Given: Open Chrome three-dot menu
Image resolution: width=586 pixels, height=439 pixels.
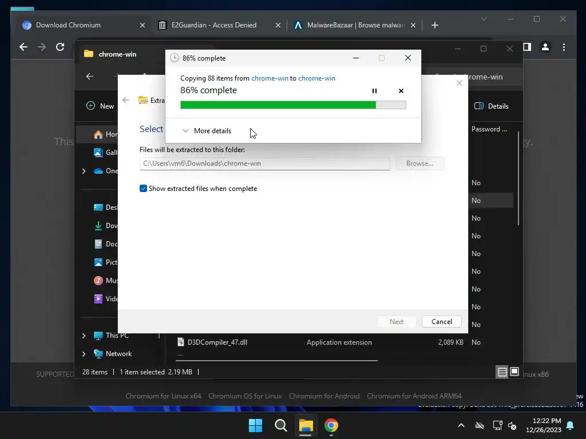Looking at the screenshot, I should (564, 47).
